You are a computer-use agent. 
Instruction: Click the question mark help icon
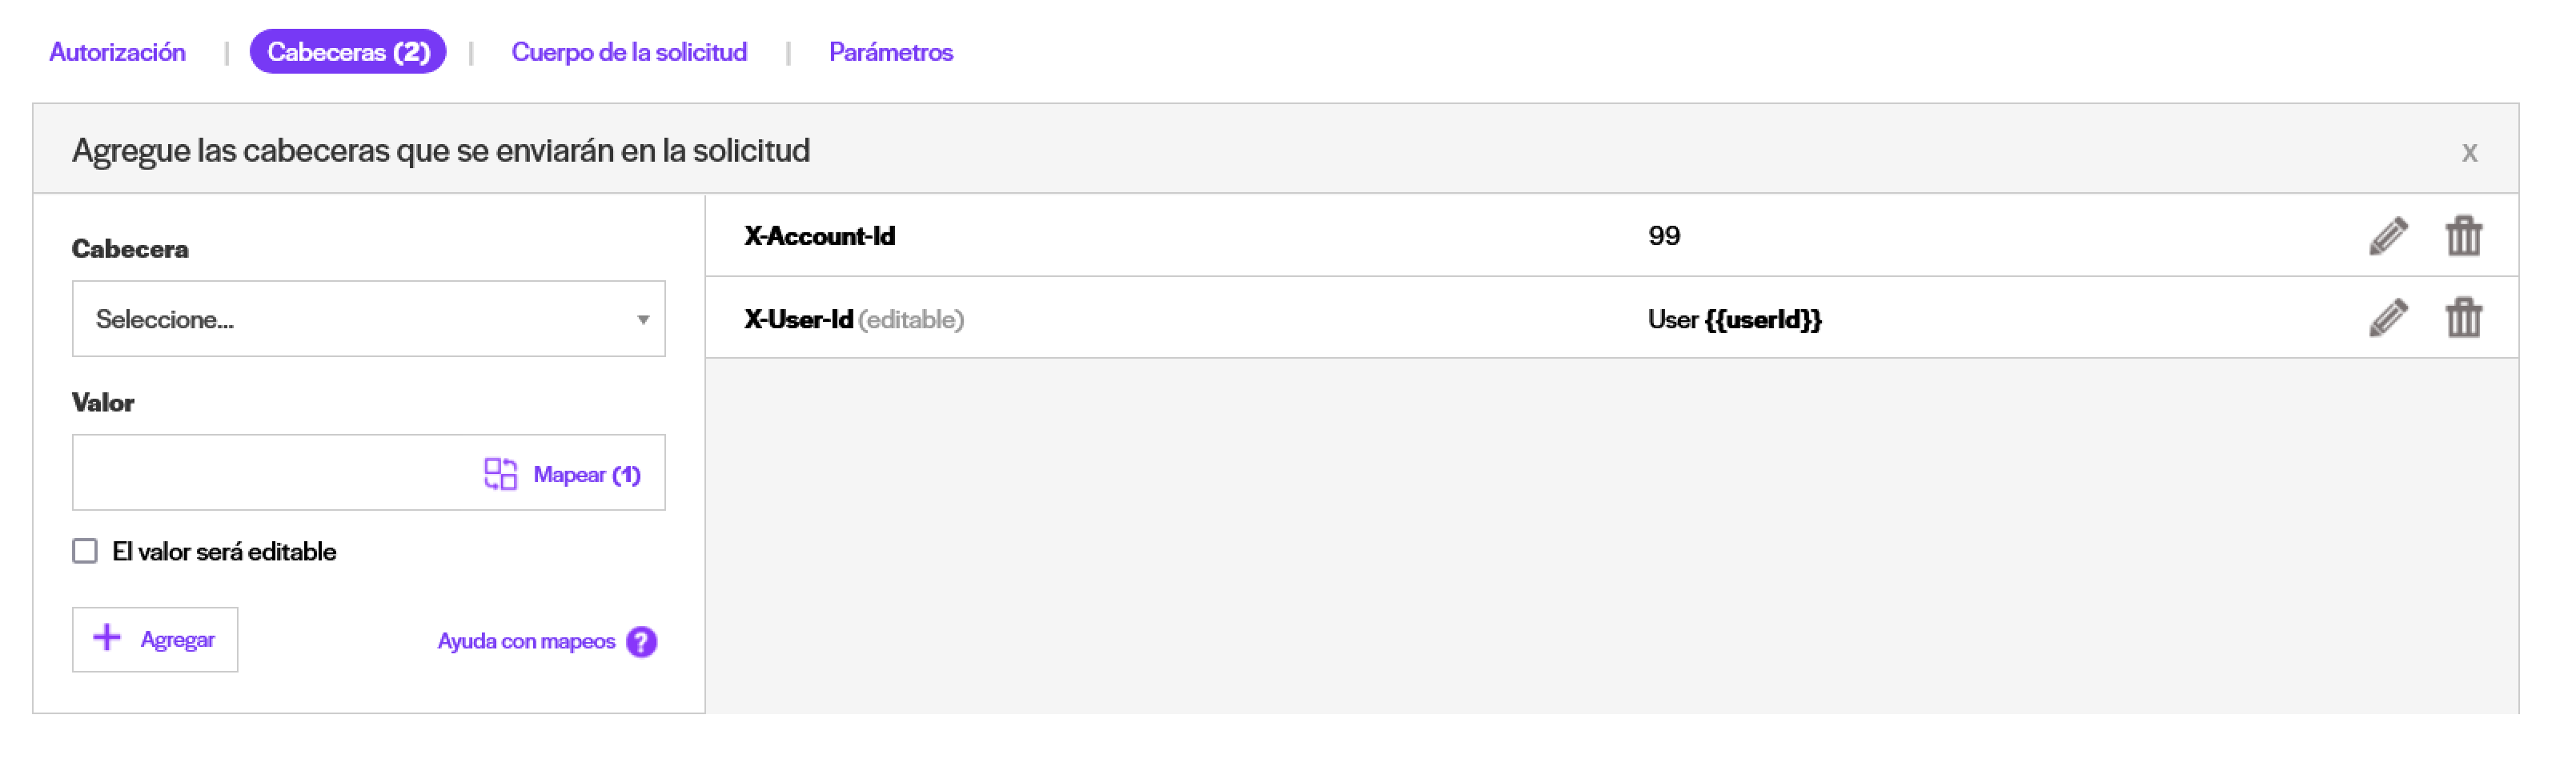pos(641,642)
